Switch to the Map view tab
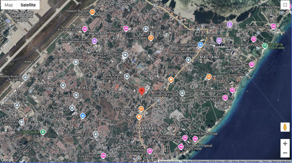 (x=9, y=5)
